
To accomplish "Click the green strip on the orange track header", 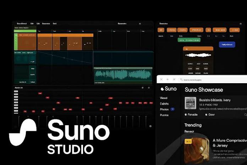I will pos(16,42).
